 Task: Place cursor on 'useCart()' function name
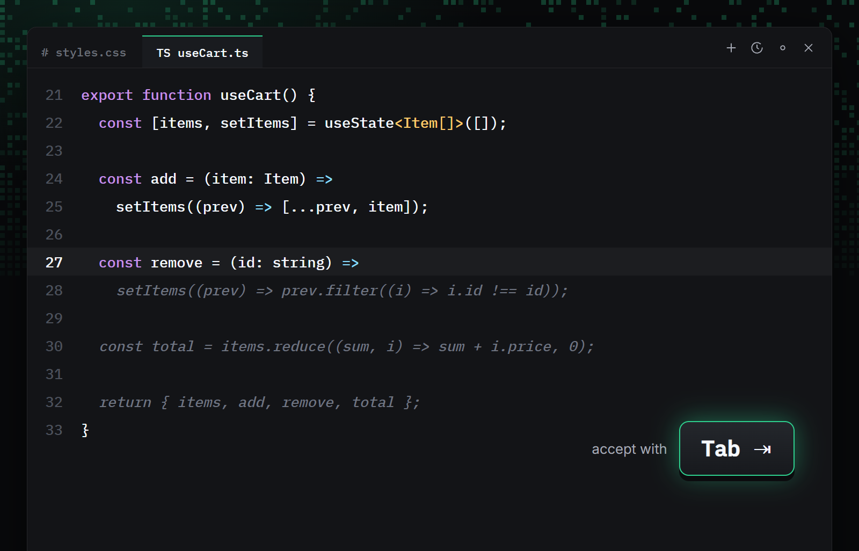click(x=258, y=95)
